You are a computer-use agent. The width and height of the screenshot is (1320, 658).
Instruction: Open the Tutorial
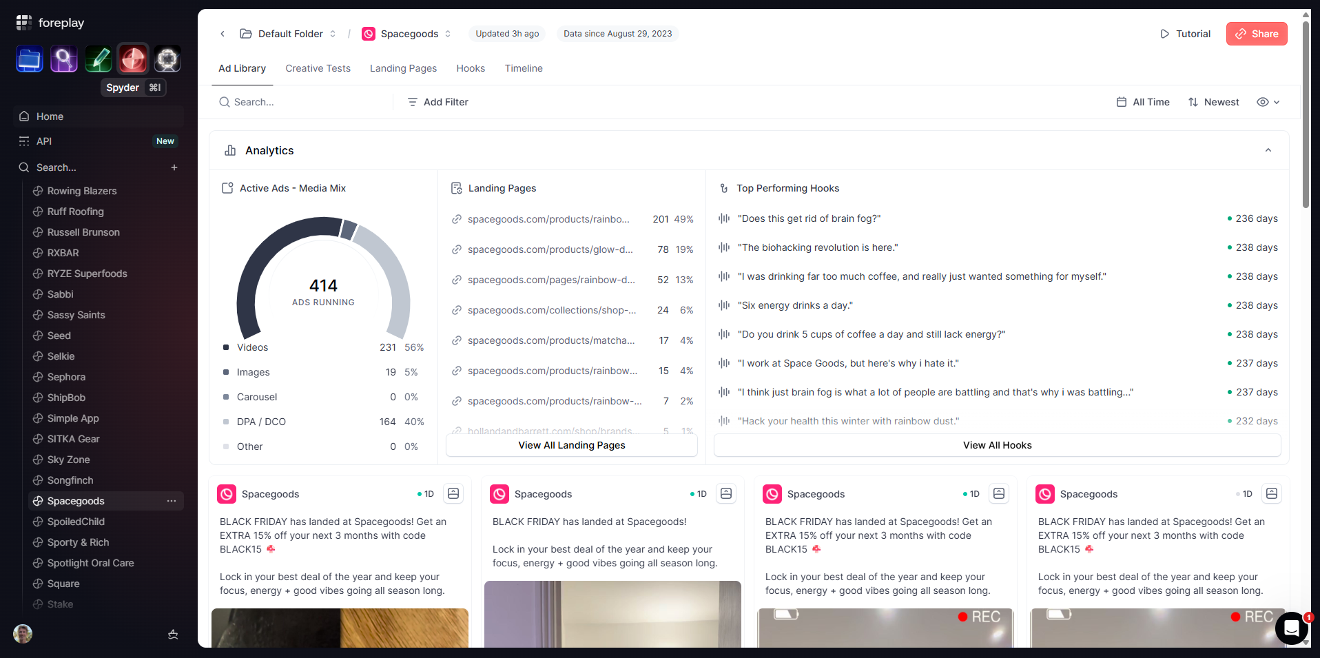click(x=1185, y=34)
